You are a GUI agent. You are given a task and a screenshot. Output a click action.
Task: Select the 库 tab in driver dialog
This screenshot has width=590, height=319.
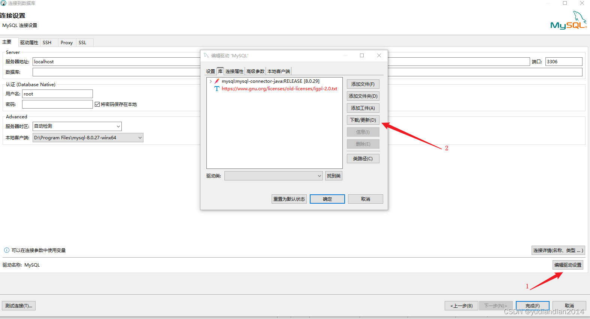click(x=220, y=71)
